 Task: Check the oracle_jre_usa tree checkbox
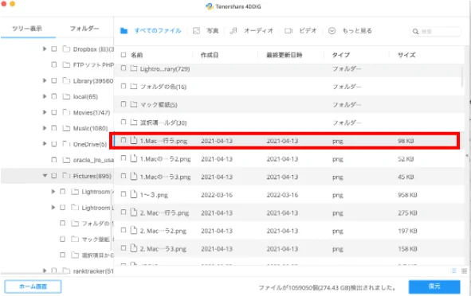tap(54, 160)
